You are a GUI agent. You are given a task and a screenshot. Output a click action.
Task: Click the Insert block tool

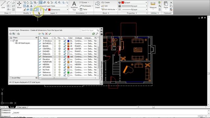point(97,5)
